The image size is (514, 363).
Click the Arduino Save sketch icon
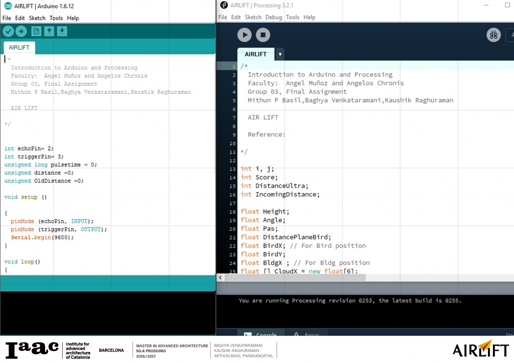point(62,32)
